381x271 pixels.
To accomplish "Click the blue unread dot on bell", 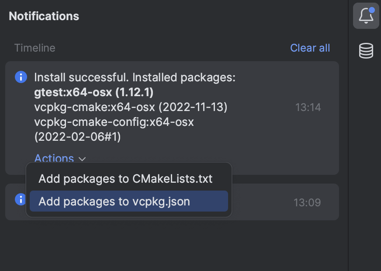I will [372, 10].
